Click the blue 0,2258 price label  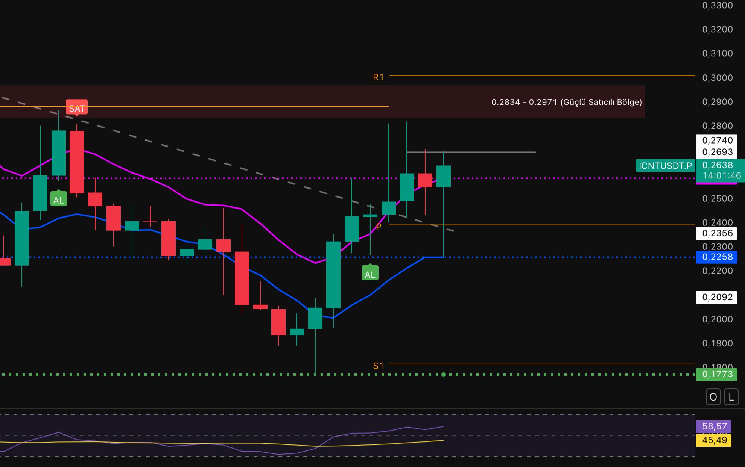coord(716,257)
